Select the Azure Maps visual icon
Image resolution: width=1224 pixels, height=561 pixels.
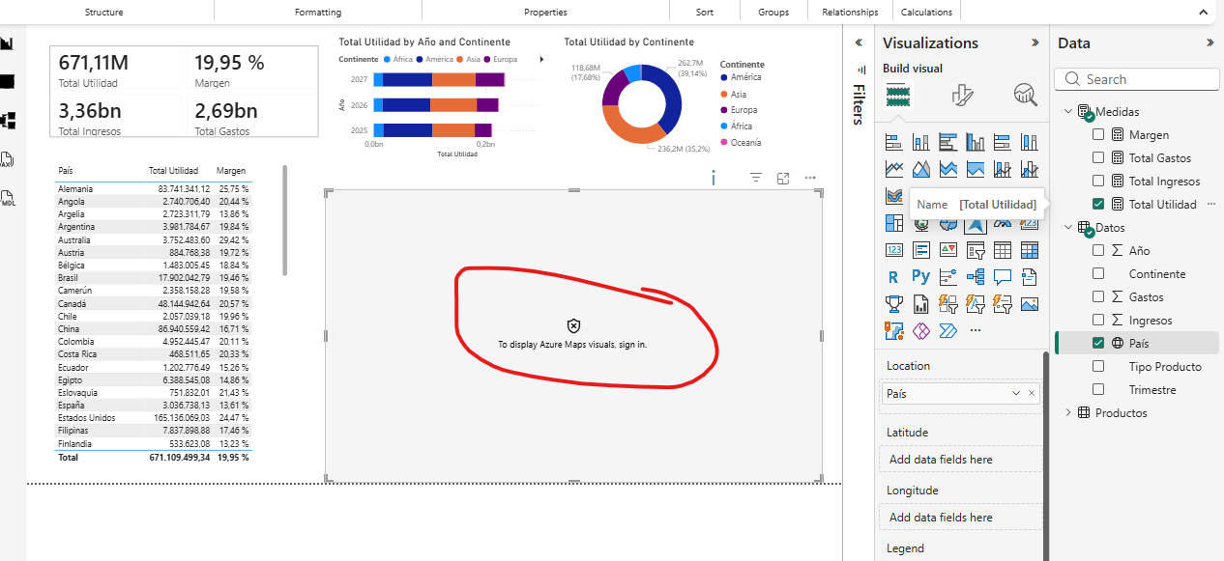tap(975, 223)
